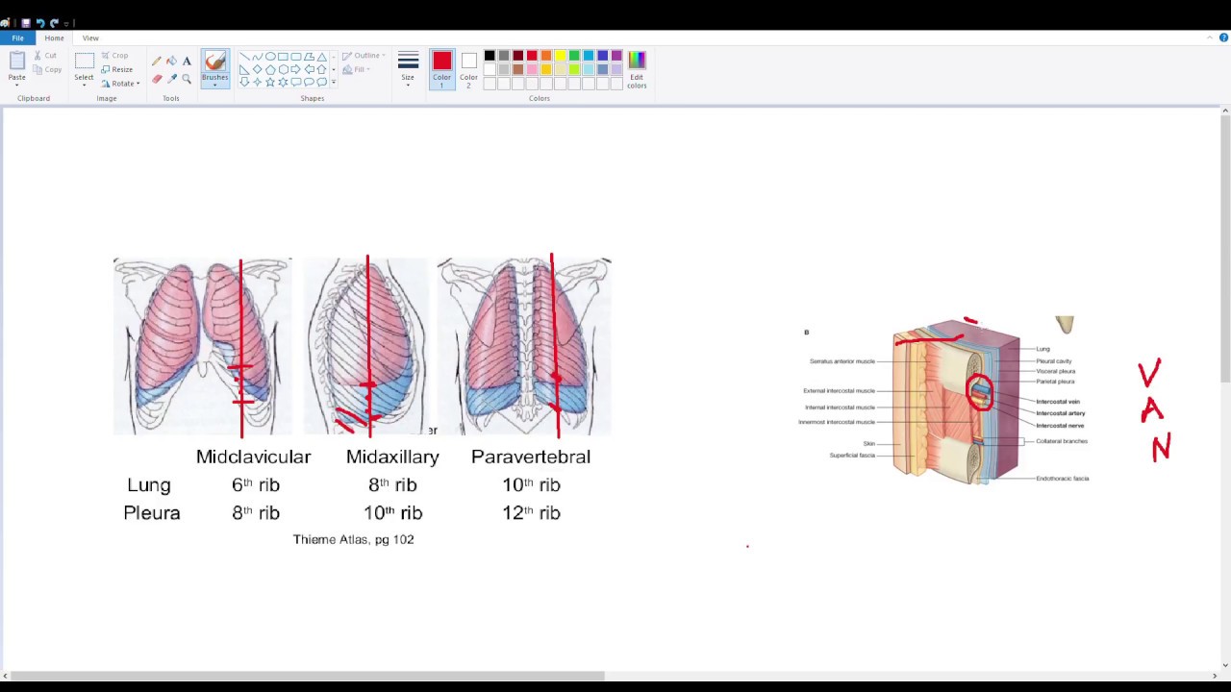Pick the orange color swatch
Image resolution: width=1231 pixels, height=692 pixels.
[x=546, y=56]
